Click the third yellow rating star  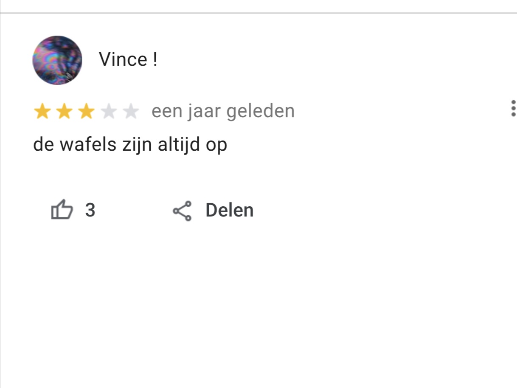pyautogui.click(x=87, y=112)
